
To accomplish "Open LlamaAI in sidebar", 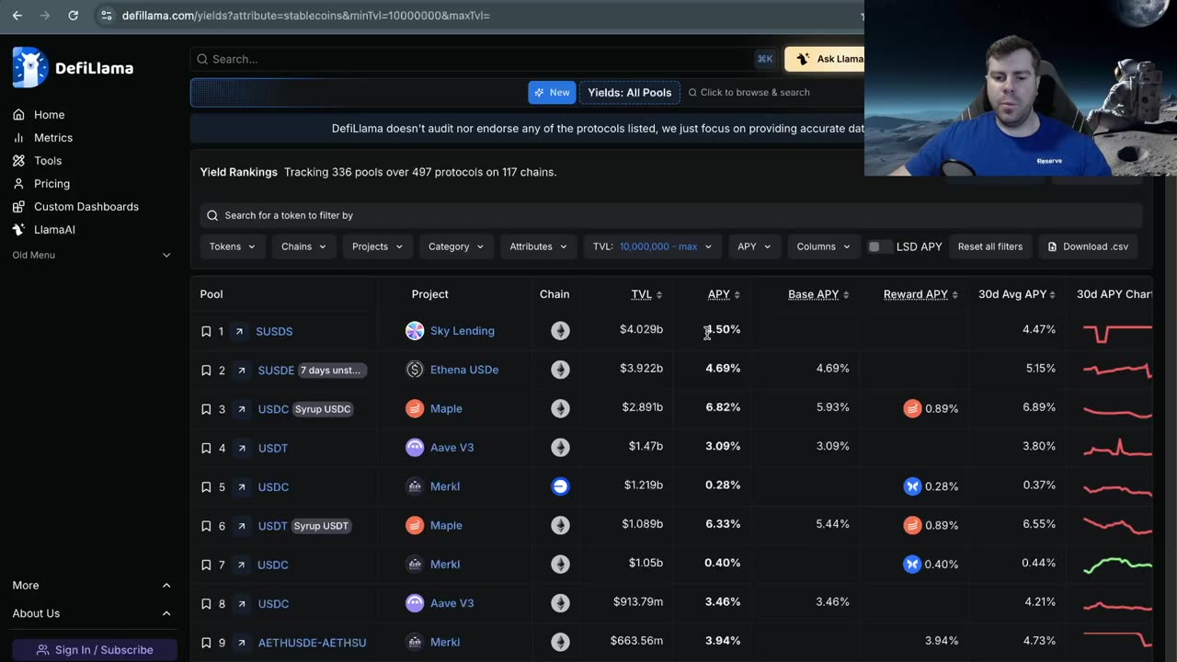I will [x=54, y=230].
